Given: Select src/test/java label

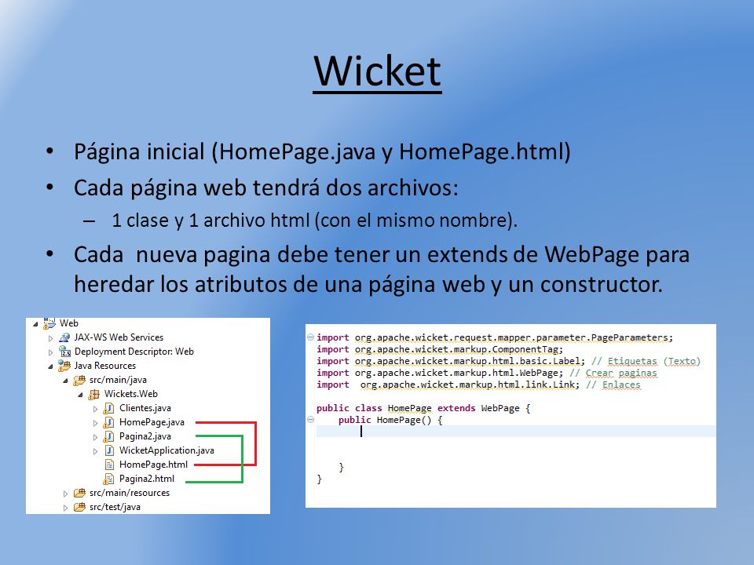Looking at the screenshot, I should [x=115, y=507].
